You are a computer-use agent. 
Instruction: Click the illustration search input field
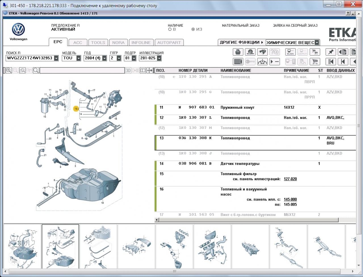82,70
